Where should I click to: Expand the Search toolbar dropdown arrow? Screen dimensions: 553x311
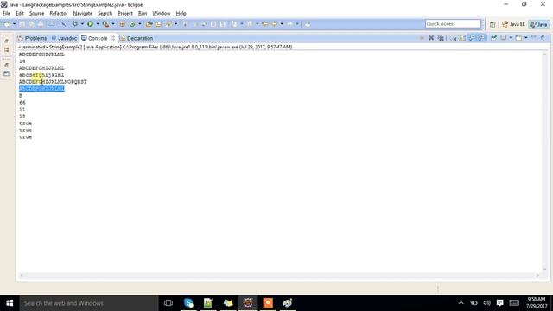175,24
